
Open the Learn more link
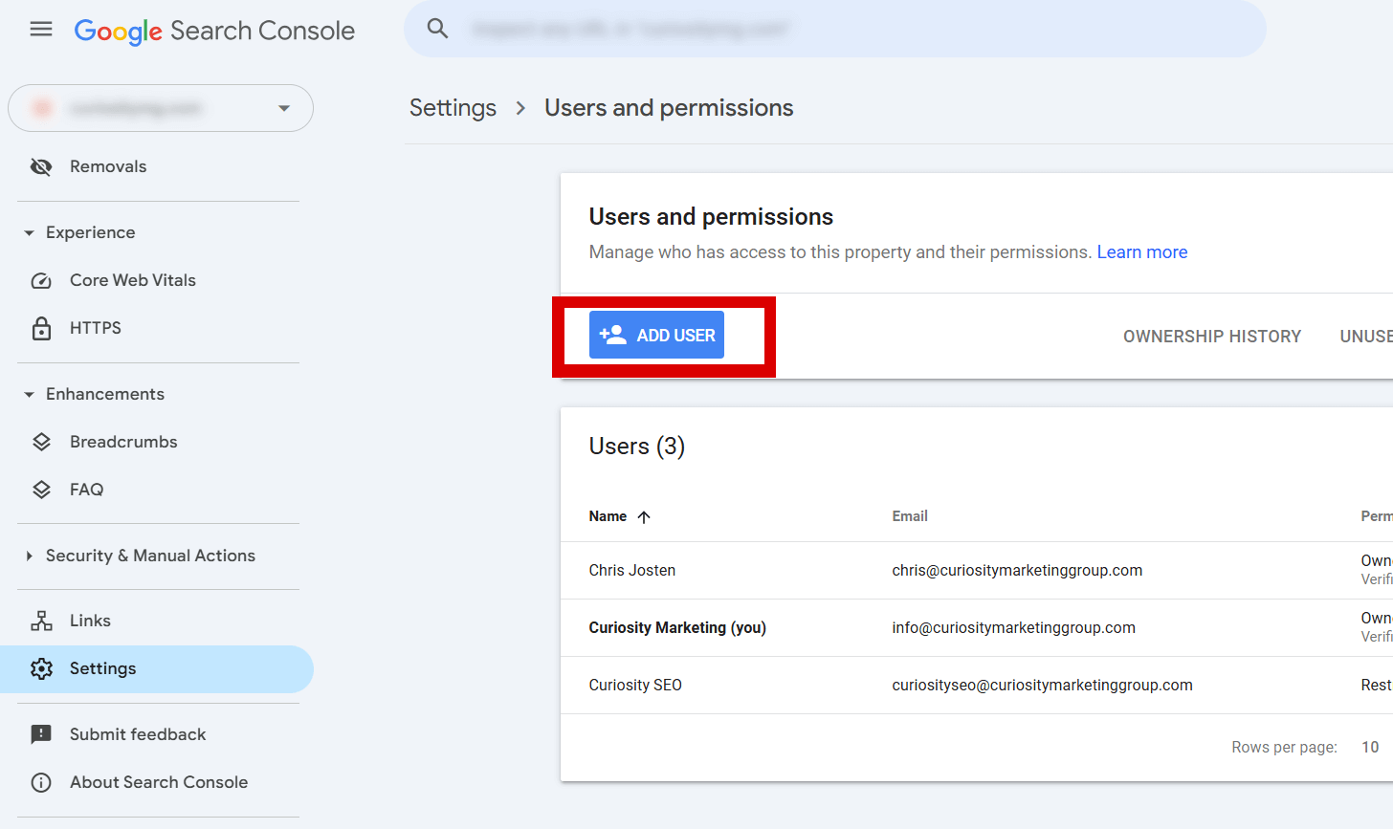[x=1141, y=251]
